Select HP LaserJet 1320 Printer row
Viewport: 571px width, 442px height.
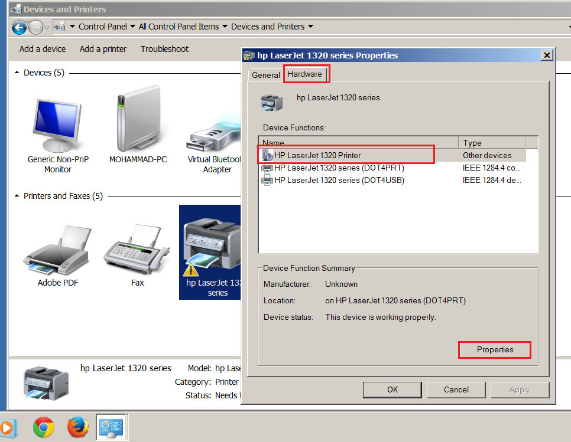[392, 156]
